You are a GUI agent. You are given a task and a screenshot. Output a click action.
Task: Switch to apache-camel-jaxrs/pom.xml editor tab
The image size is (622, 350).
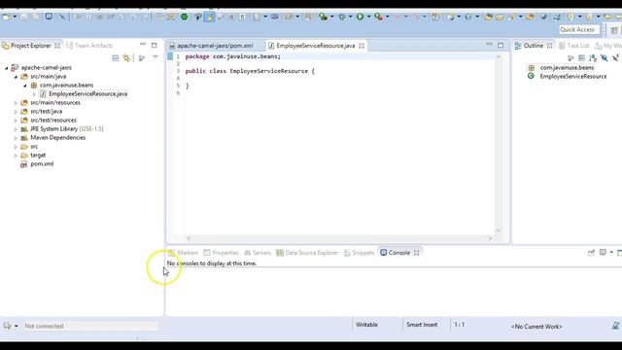click(x=215, y=46)
